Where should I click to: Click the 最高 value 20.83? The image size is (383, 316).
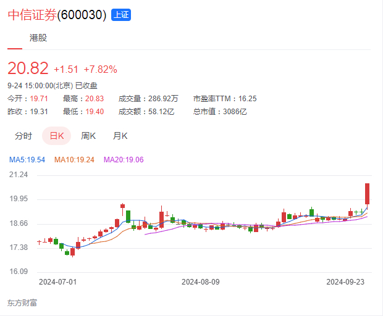pos(95,99)
